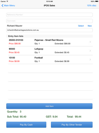The width and height of the screenshot is (99, 133).
Task: Click the Comment text field
Action: (50, 21)
